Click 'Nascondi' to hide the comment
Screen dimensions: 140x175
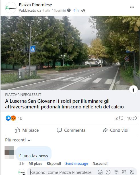[x=100, y=164]
